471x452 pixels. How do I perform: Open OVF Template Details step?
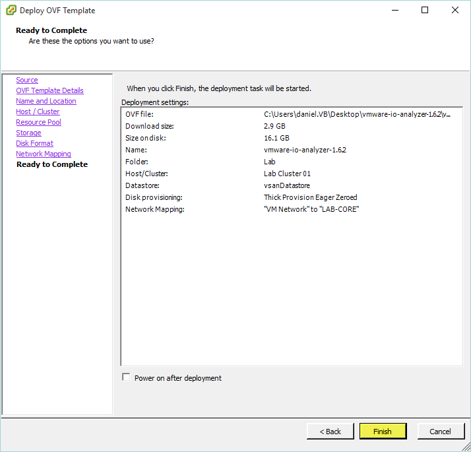pos(49,90)
